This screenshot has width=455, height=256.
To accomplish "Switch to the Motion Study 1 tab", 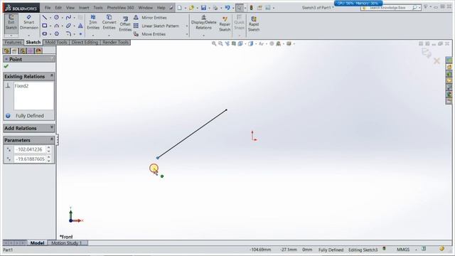I will coord(66,243).
